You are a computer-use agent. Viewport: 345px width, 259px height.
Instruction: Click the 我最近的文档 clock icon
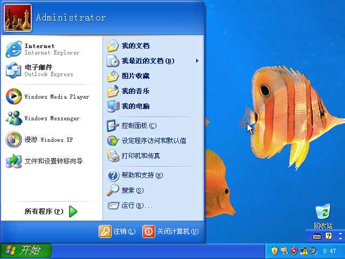tap(113, 61)
